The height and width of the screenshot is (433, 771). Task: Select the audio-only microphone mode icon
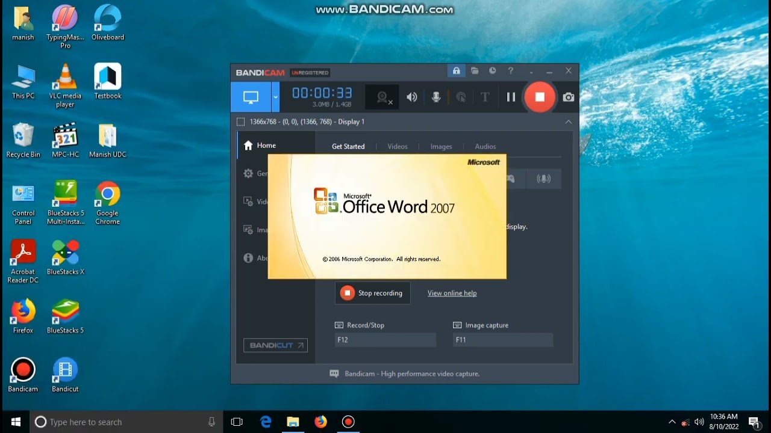pyautogui.click(x=543, y=179)
